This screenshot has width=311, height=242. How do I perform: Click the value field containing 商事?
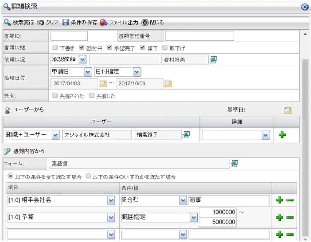pos(229,200)
